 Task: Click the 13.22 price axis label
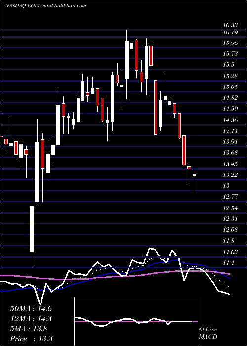230,175
